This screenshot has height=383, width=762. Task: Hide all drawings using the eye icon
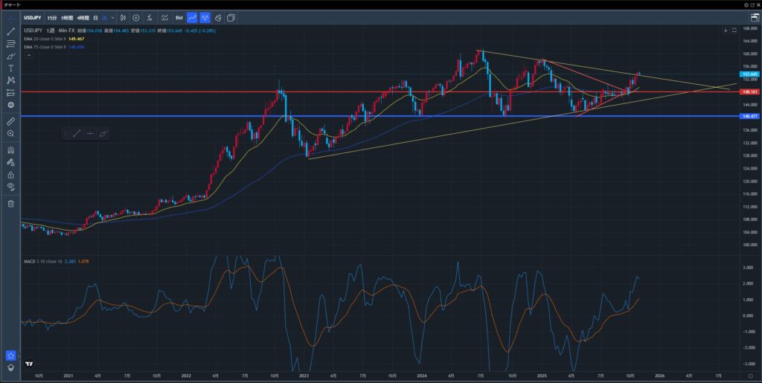[x=11, y=186]
